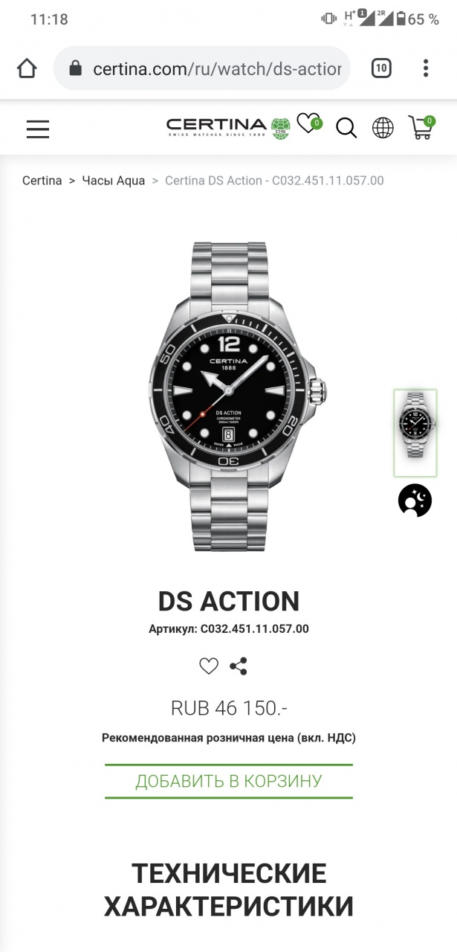Open the hamburger navigation menu
The image size is (457, 952).
(x=37, y=129)
